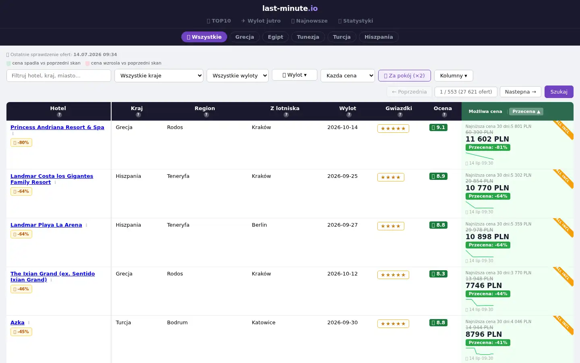Open Najnowsze navigation item
The width and height of the screenshot is (580, 363).
pos(309,21)
